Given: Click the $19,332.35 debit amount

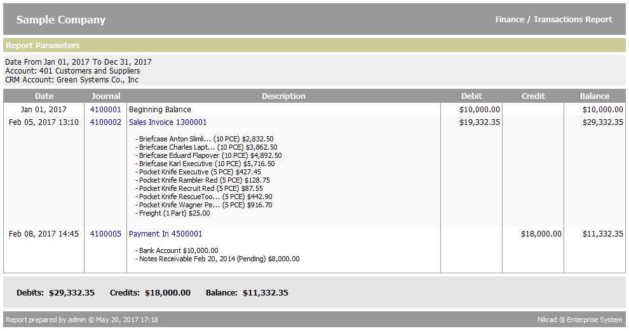Looking at the screenshot, I should point(479,122).
